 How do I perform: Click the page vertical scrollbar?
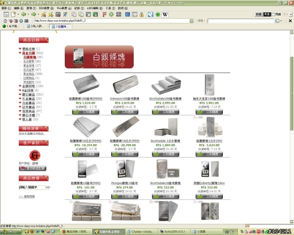point(292,94)
